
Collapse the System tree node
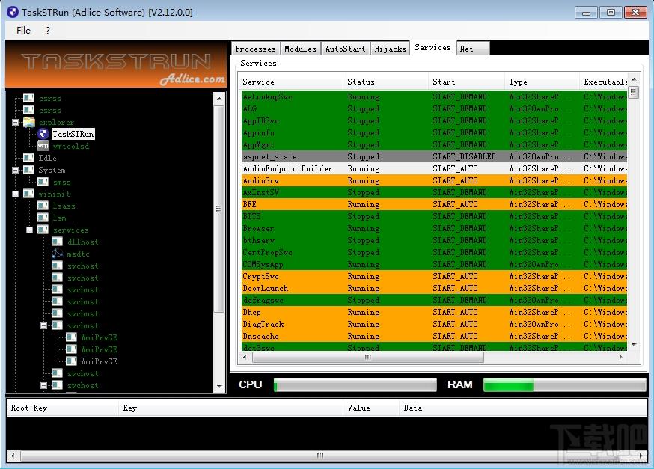(x=16, y=170)
